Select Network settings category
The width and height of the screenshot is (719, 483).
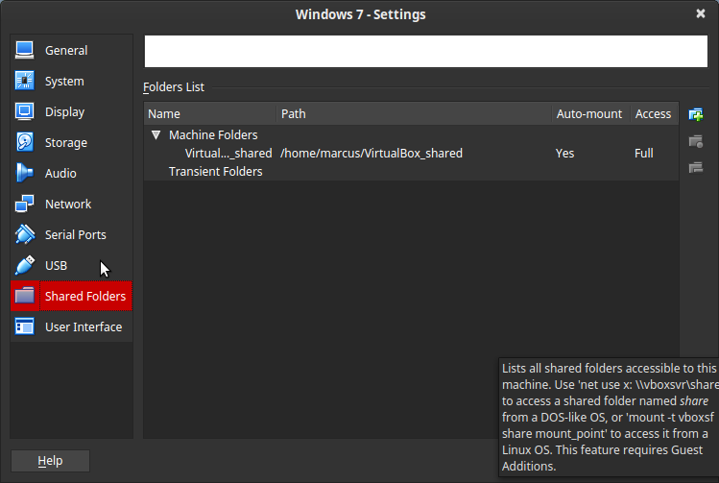[x=67, y=205]
